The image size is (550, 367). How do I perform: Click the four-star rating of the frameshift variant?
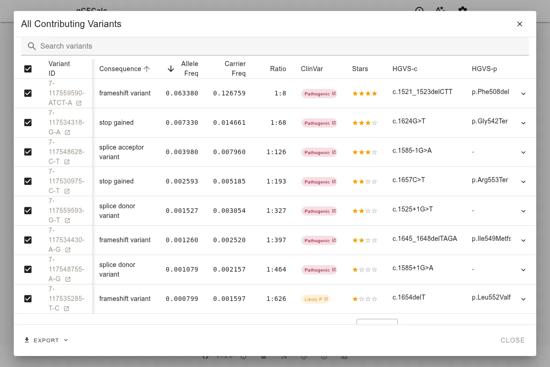click(365, 93)
